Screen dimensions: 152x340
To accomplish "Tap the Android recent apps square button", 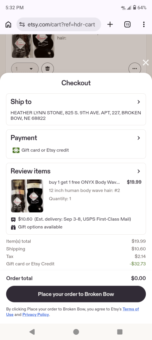I will 120,332.
